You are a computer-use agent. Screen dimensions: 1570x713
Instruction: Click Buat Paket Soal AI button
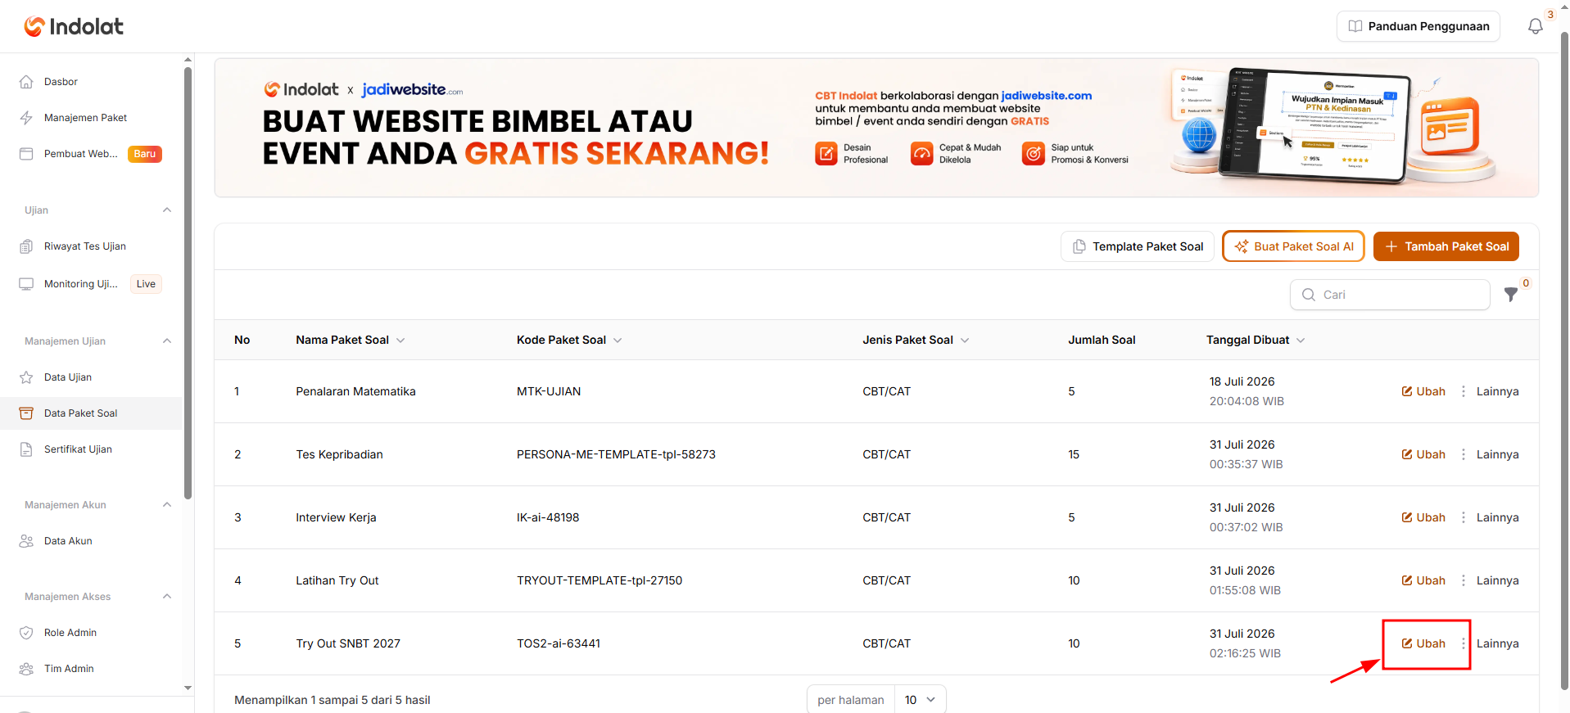coord(1293,246)
